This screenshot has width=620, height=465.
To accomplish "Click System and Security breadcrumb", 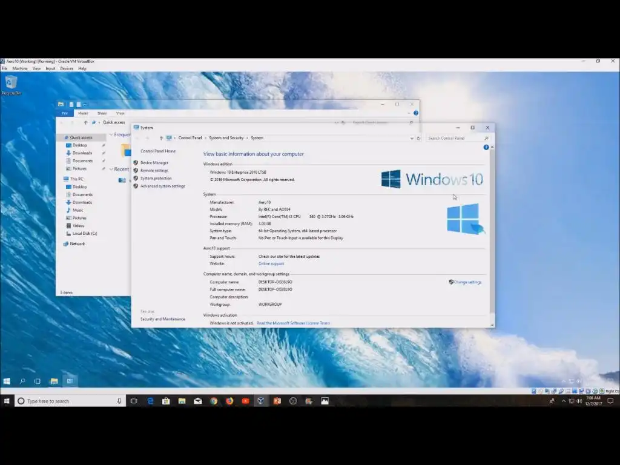I will point(226,138).
